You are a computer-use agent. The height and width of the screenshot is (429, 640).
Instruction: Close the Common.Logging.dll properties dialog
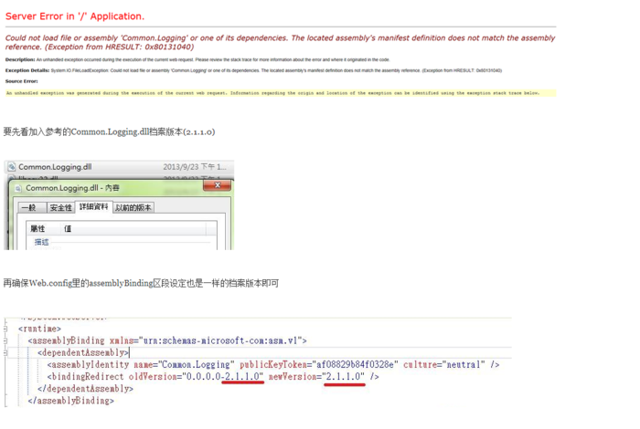tap(218, 185)
